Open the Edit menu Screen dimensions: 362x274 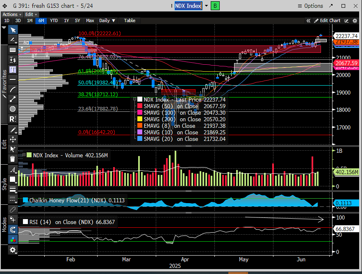tap(31, 14)
